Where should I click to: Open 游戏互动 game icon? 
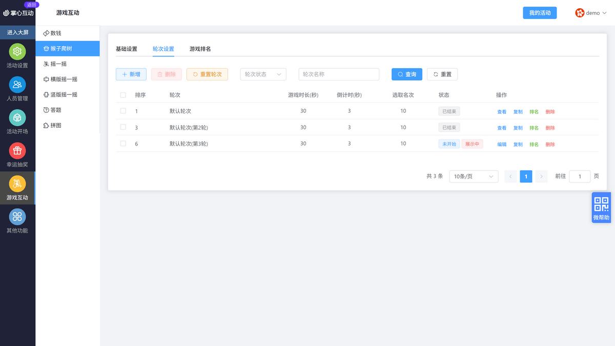click(x=17, y=184)
